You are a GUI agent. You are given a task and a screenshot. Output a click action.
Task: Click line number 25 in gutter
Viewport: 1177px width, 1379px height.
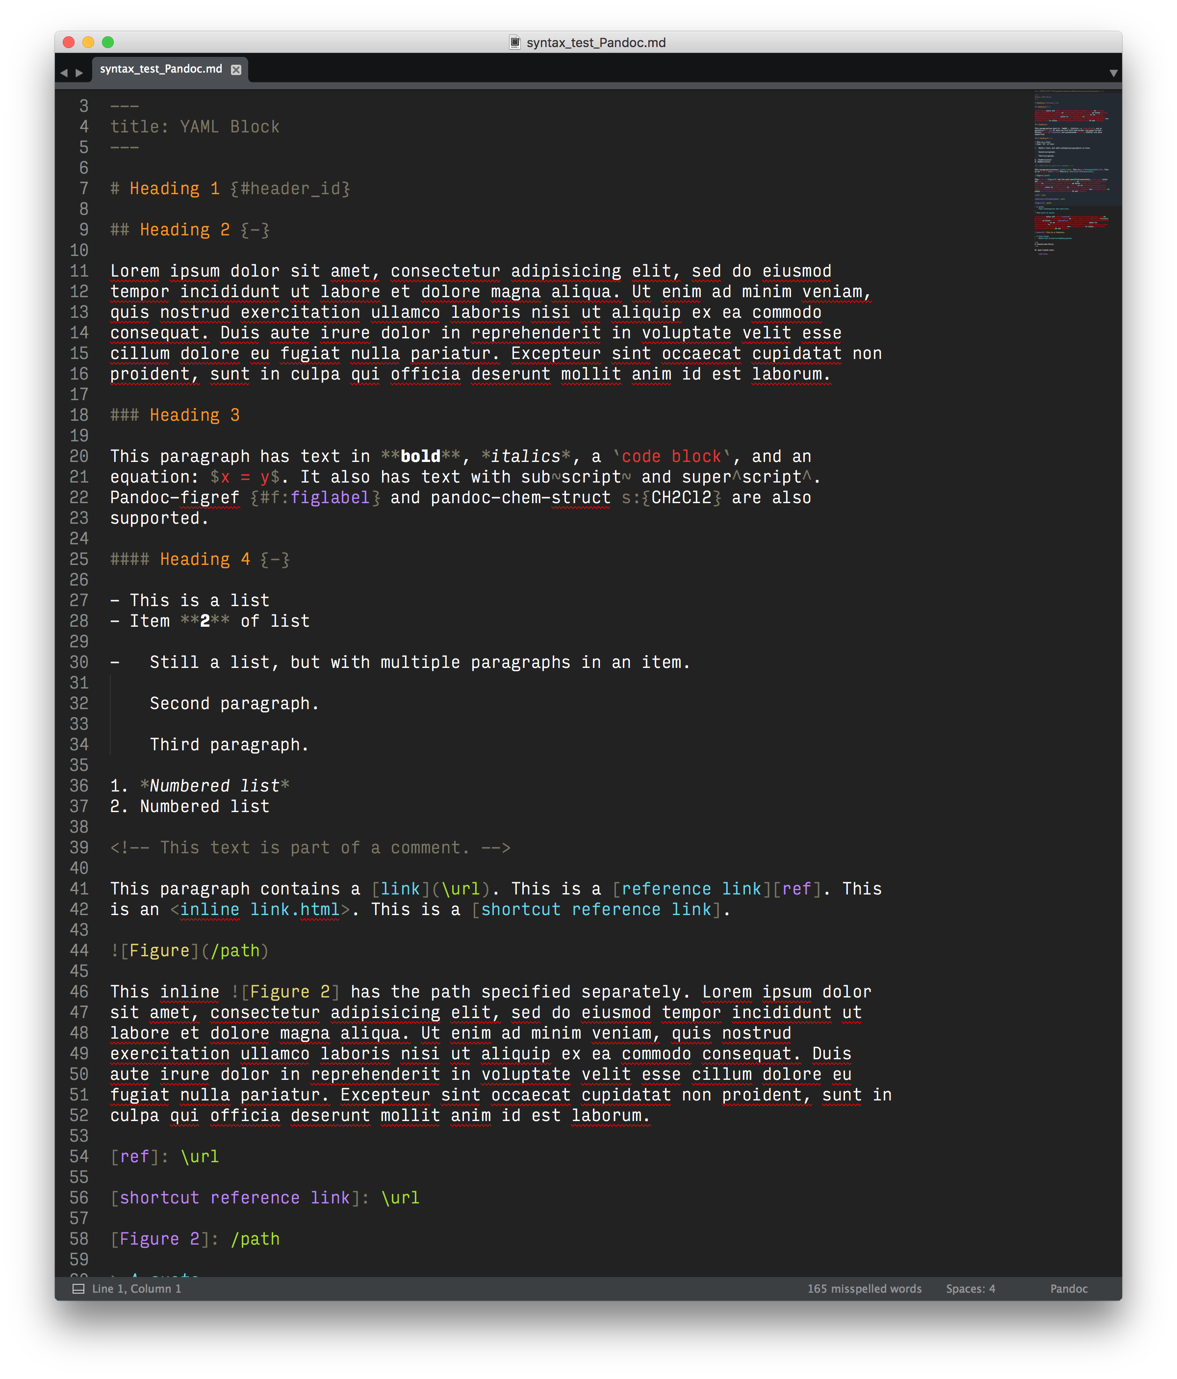click(79, 559)
